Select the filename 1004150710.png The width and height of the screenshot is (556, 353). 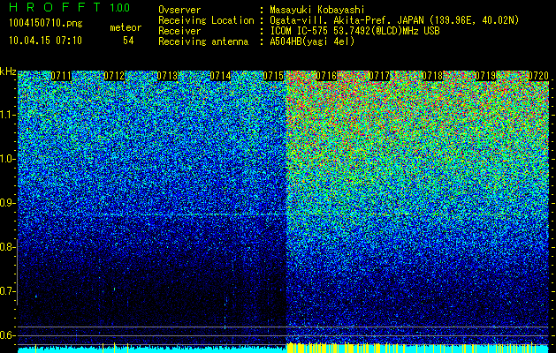tap(46, 23)
